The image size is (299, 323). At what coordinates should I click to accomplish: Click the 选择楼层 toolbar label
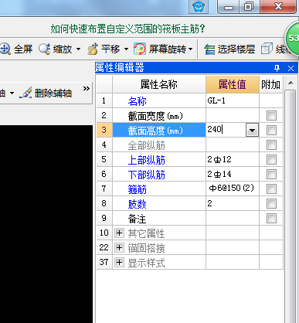pos(236,49)
